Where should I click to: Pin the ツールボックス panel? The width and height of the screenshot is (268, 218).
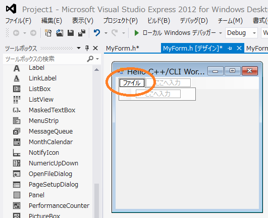(87, 48)
